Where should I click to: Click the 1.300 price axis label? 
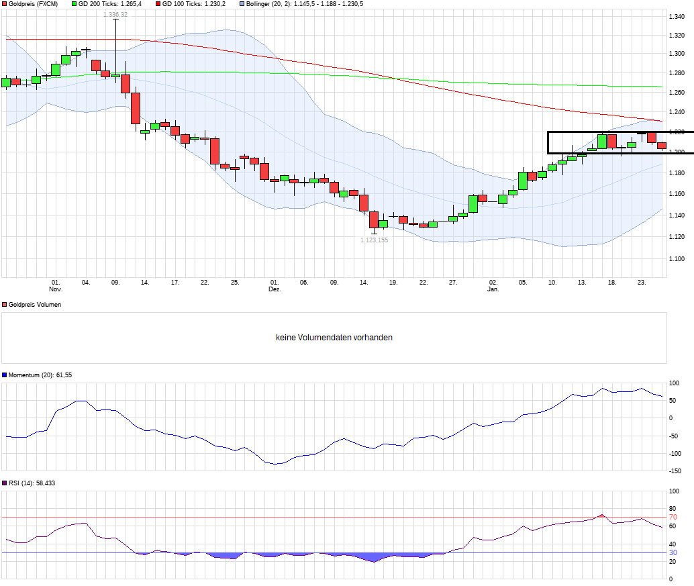pos(677,54)
